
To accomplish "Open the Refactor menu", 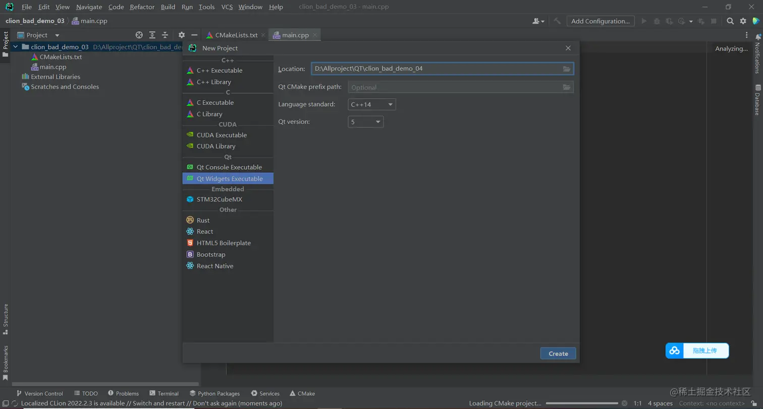I will pyautogui.click(x=142, y=7).
